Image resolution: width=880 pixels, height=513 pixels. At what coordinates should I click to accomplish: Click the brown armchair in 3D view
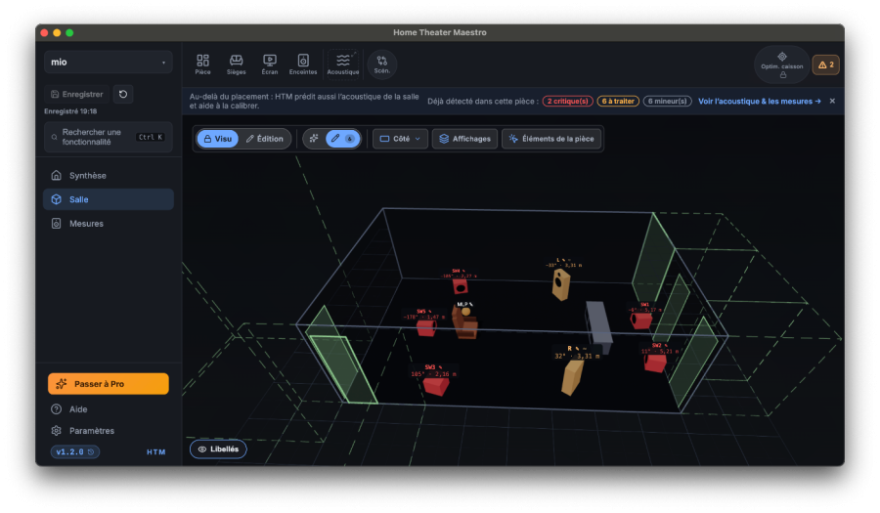(x=465, y=323)
